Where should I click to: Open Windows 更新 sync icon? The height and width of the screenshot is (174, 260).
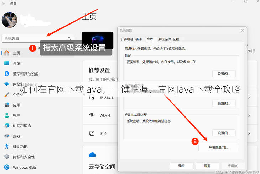(7, 167)
